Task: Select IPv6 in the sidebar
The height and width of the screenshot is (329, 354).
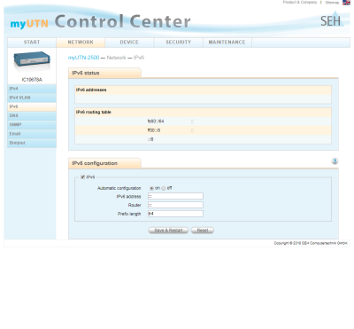Action: pyautogui.click(x=32, y=106)
